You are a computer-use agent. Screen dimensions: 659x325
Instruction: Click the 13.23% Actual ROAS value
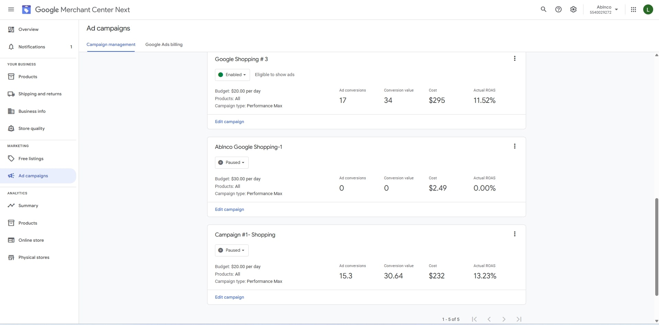click(x=485, y=276)
